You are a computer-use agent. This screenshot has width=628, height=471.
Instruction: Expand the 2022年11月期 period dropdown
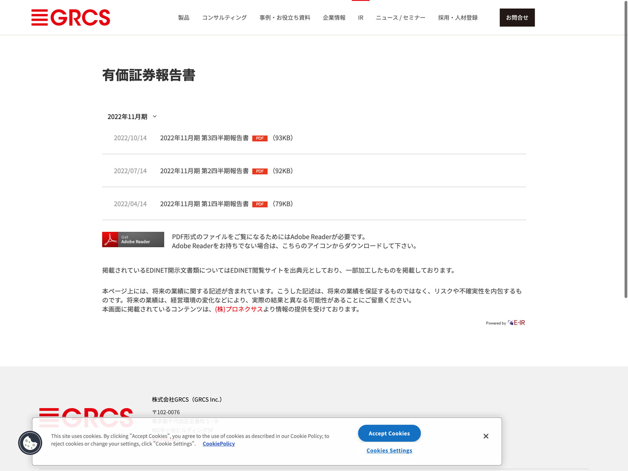(x=132, y=117)
